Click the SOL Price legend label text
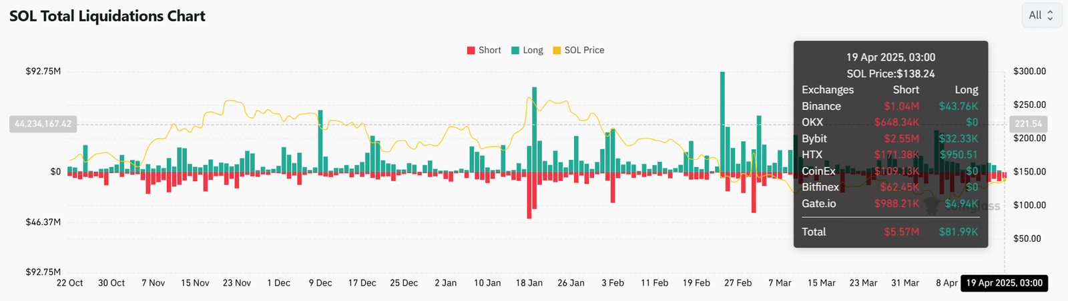 (x=584, y=51)
